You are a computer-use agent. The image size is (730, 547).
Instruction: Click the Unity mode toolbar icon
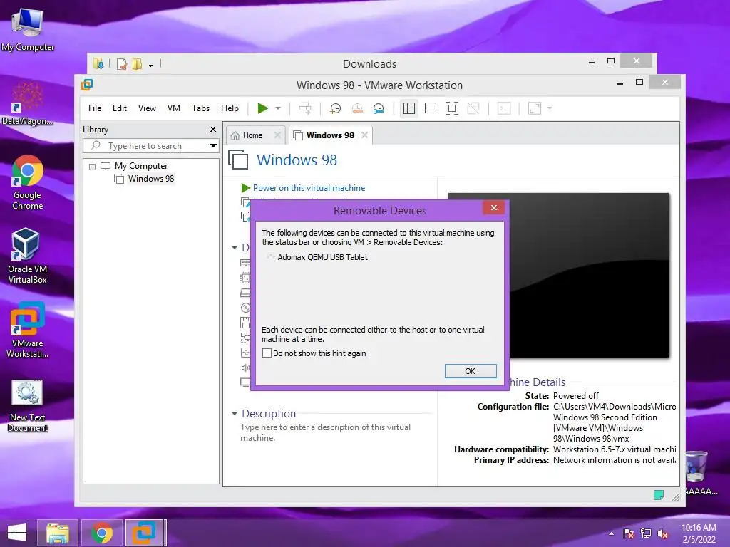pyautogui.click(x=473, y=108)
